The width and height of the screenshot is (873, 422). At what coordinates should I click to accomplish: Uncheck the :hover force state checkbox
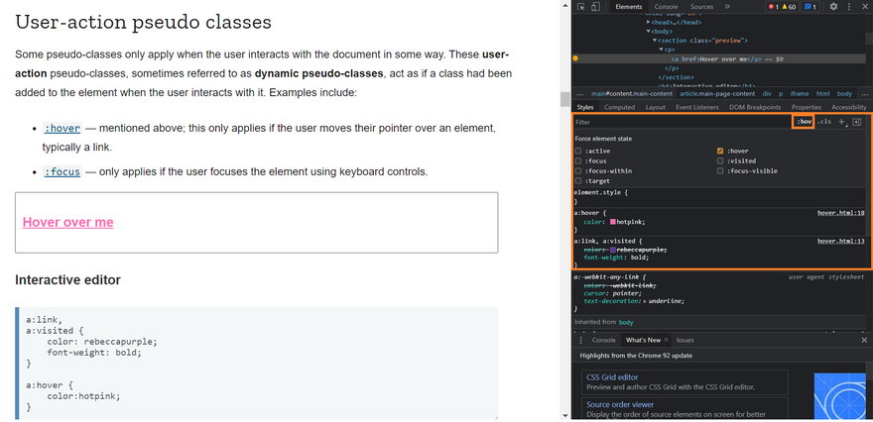pos(720,151)
